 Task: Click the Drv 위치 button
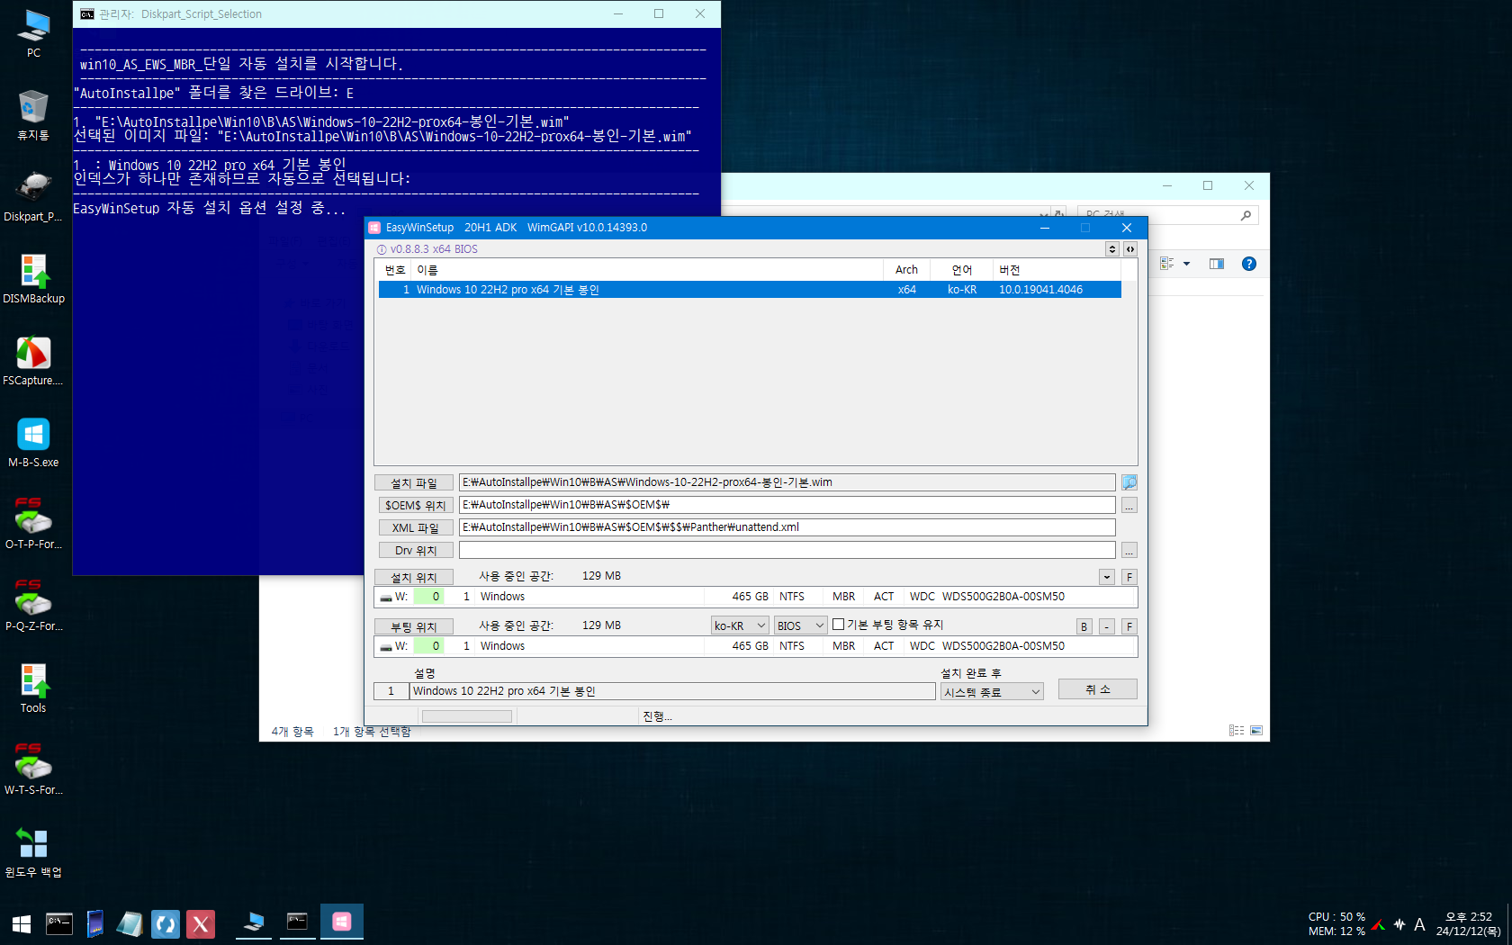tap(414, 551)
